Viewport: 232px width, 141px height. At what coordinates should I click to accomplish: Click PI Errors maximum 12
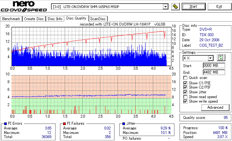pos(49,133)
